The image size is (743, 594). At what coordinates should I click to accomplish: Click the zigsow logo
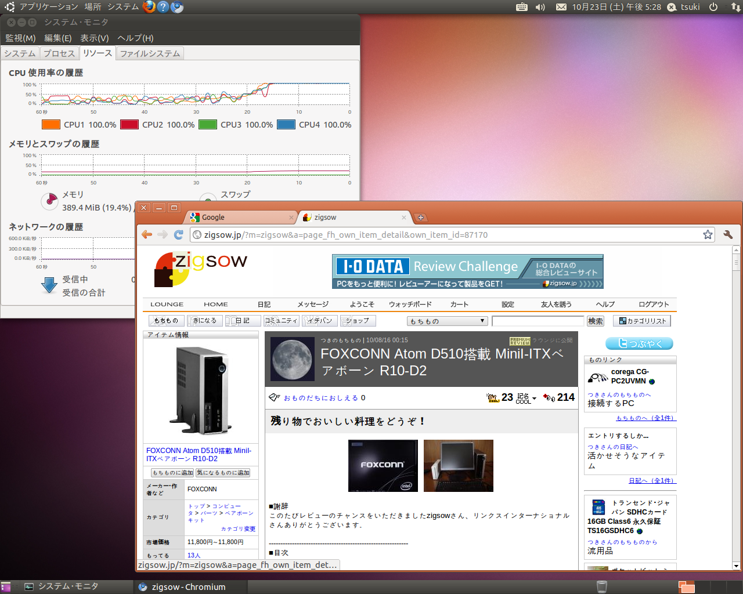[201, 269]
